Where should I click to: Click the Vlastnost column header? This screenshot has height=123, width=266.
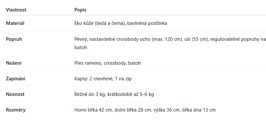16,10
